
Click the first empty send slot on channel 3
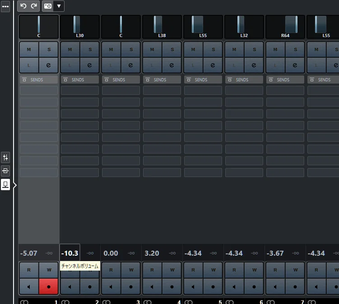coord(121,90)
